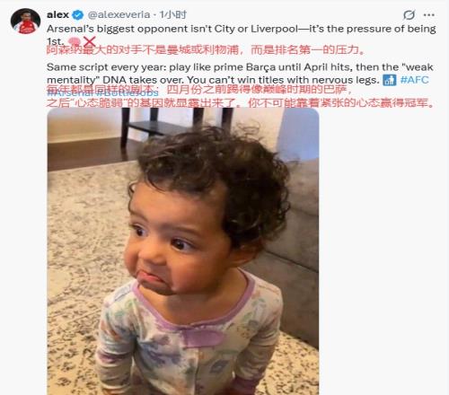449x395 pixels.
Task: Click the word 'Liverpool' in the tweet
Action: pos(274,29)
